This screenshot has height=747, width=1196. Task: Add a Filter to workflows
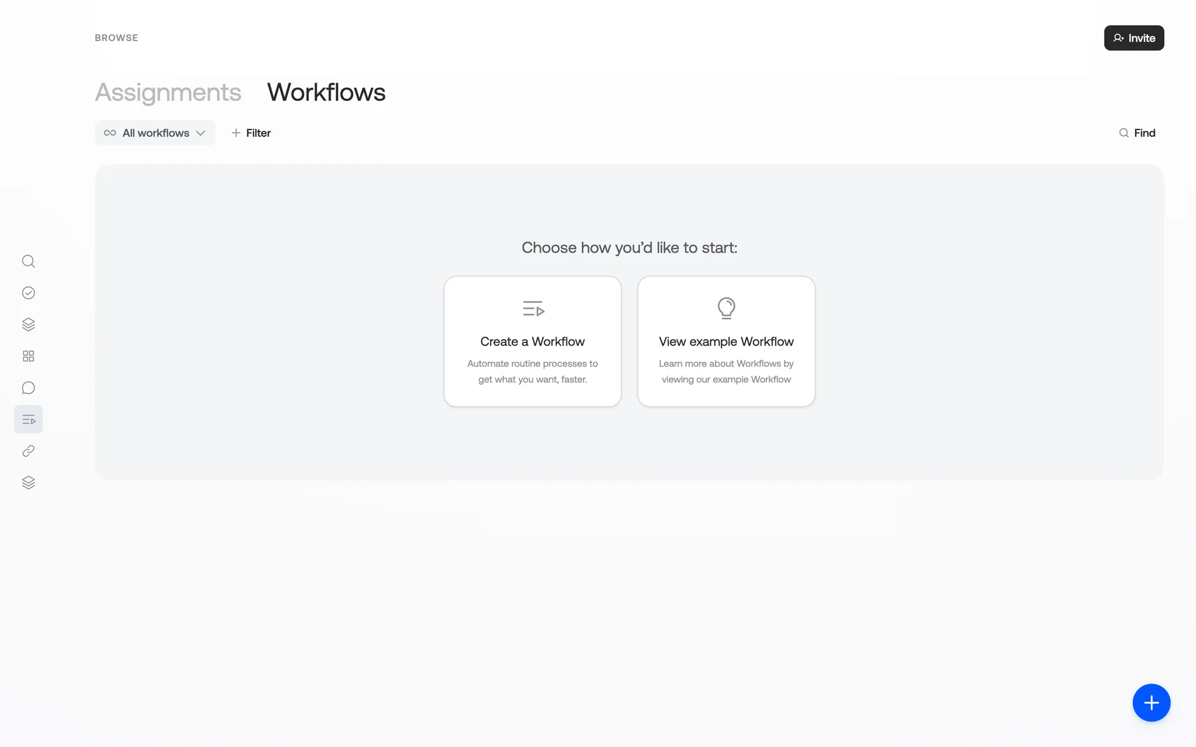pyautogui.click(x=251, y=133)
